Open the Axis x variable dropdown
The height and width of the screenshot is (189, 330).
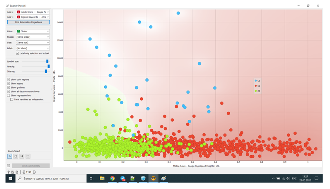click(33, 12)
